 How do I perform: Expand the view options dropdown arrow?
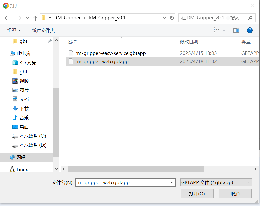coord(224,30)
